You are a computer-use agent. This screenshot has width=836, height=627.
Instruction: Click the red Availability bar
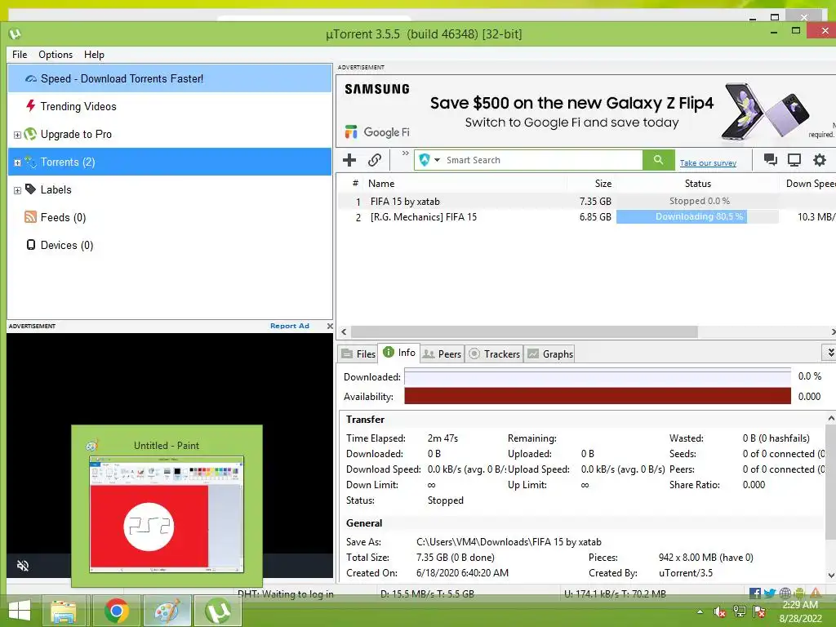click(x=597, y=396)
